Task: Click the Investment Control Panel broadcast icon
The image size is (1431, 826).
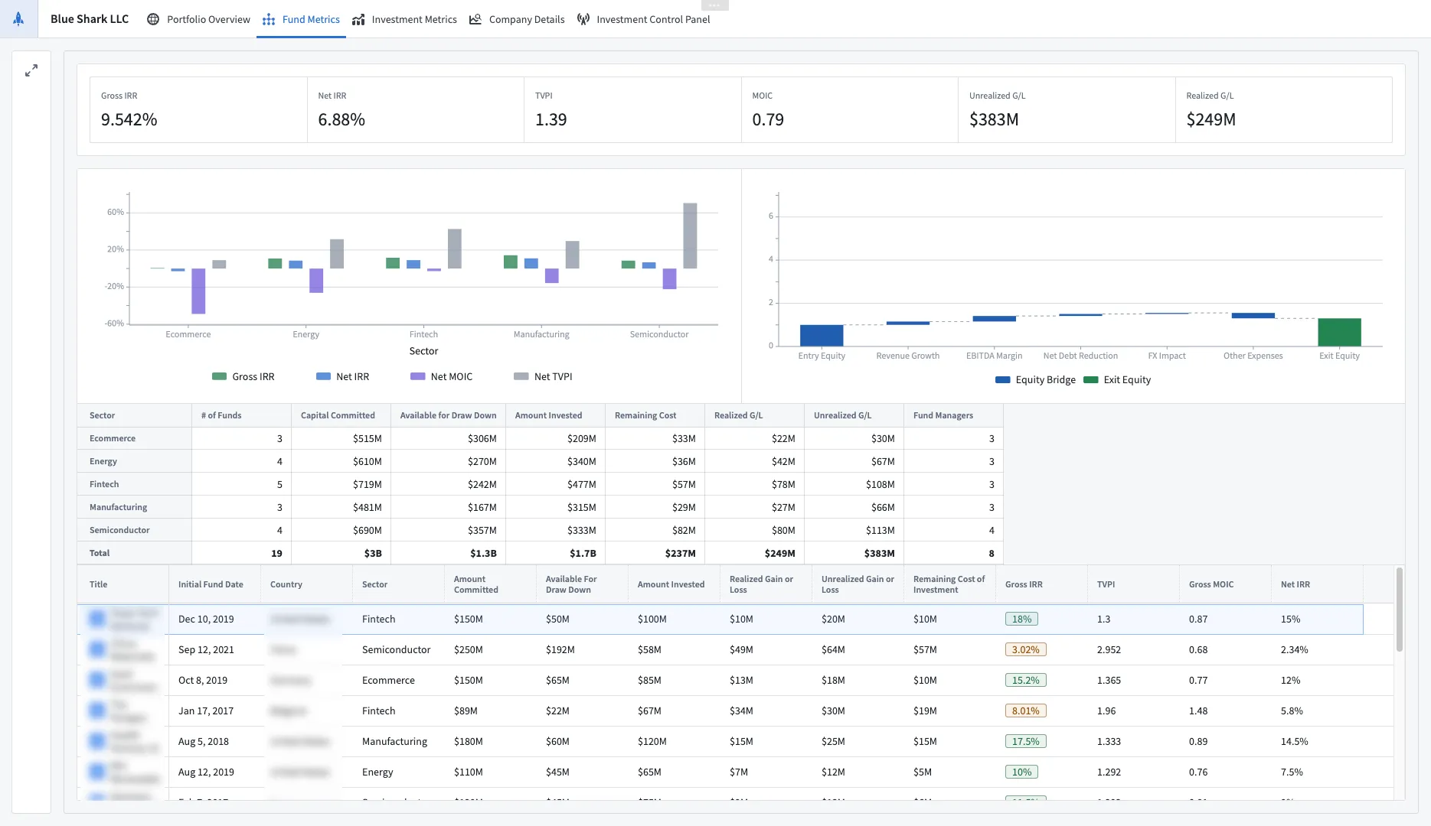Action: tap(583, 19)
